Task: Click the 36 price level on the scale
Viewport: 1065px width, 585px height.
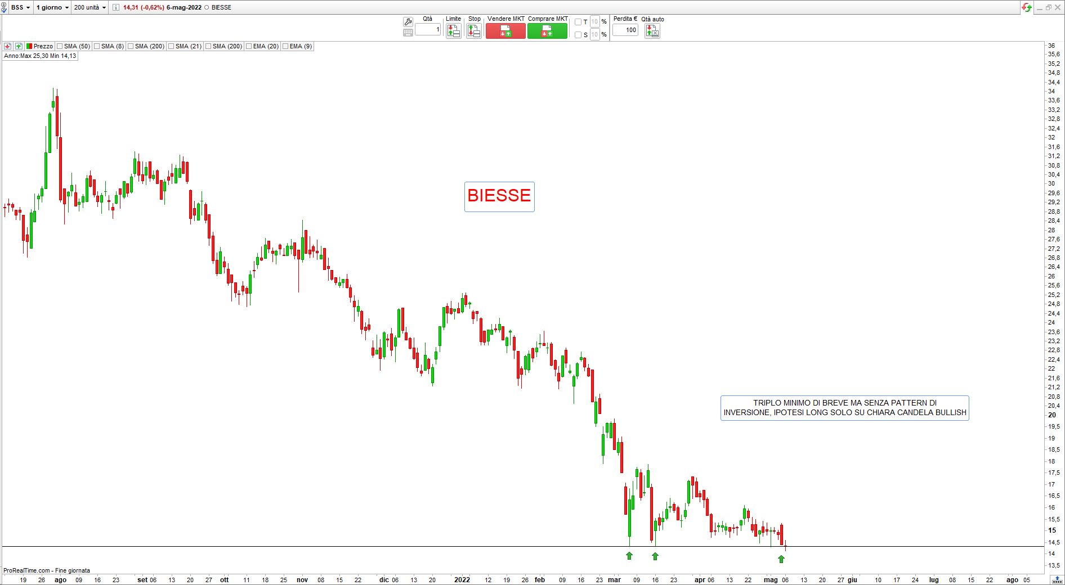Action: click(x=1051, y=46)
